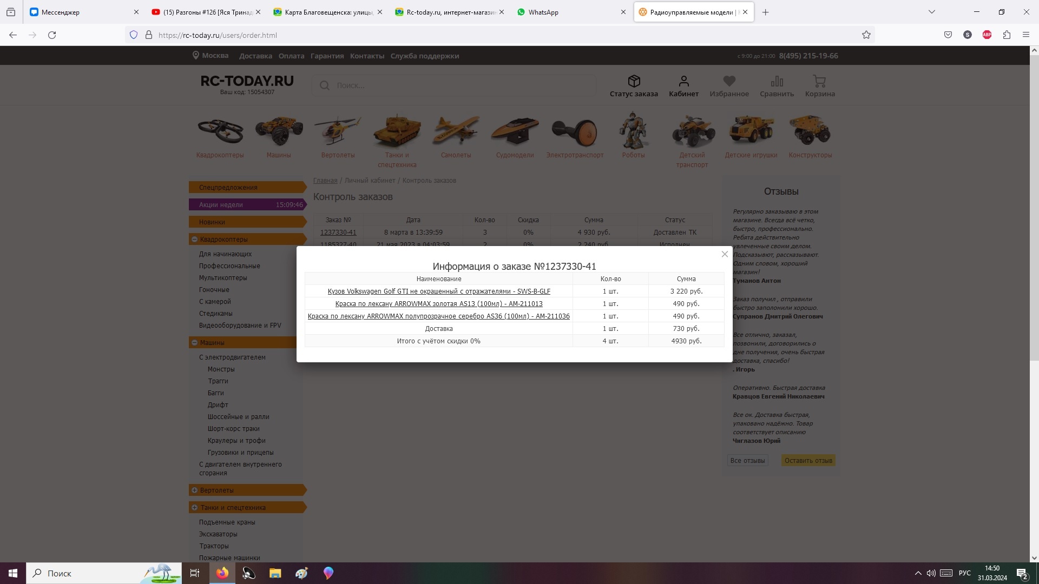The width and height of the screenshot is (1039, 584).
Task: Show hidden system tray icons
Action: pos(918,573)
